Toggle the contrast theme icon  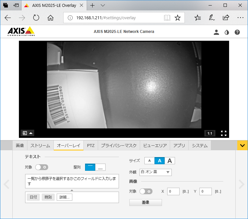coord(227,32)
